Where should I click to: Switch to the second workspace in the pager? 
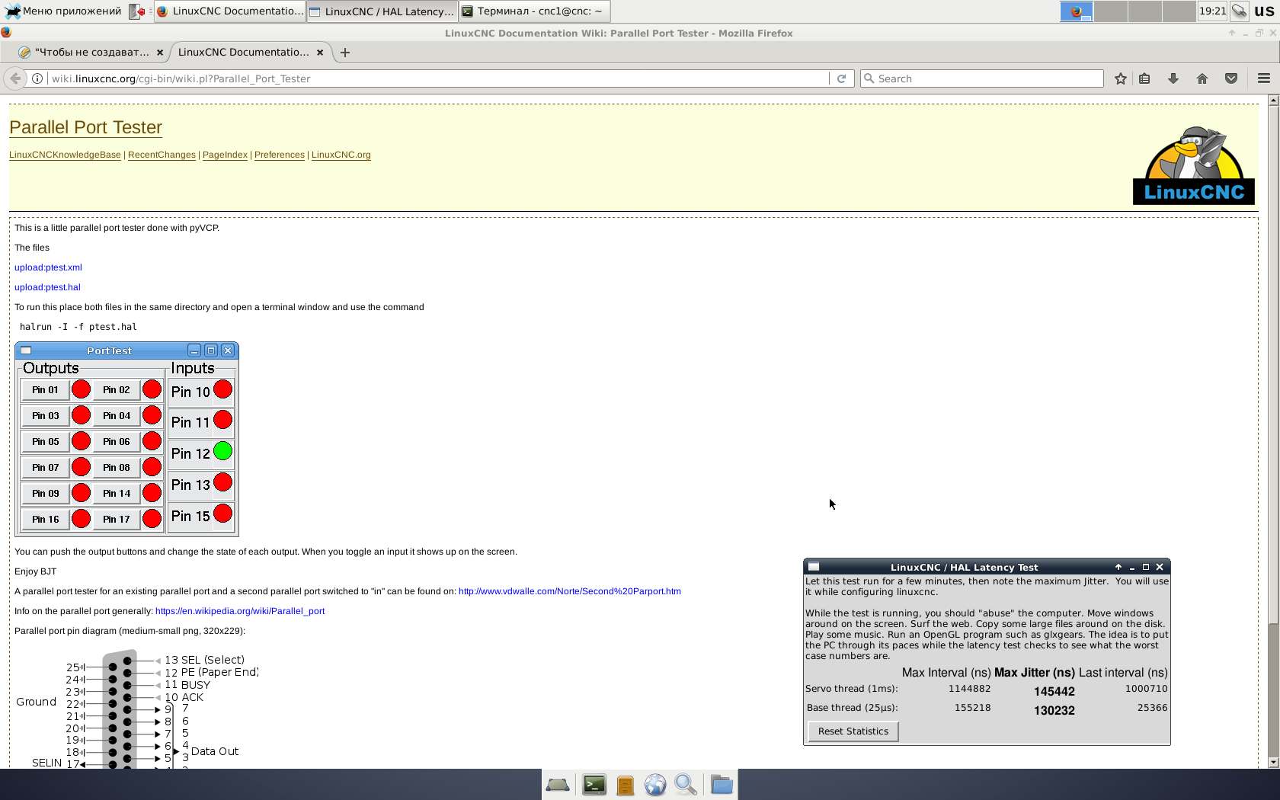[x=1111, y=11]
